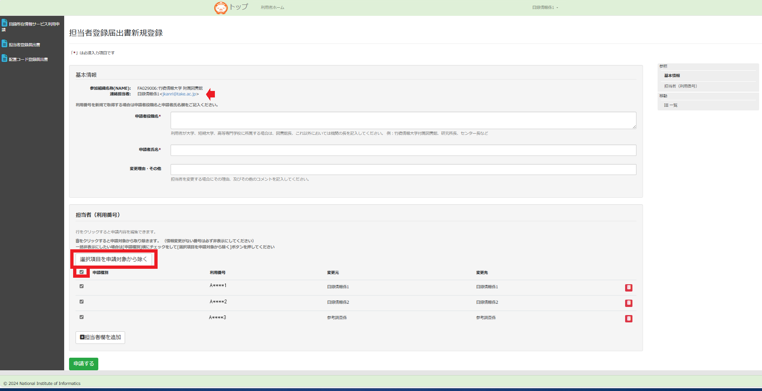Open the 目録所在情報サービス利用申請 sidebar document icon
This screenshot has width=762, height=391.
point(4,23)
